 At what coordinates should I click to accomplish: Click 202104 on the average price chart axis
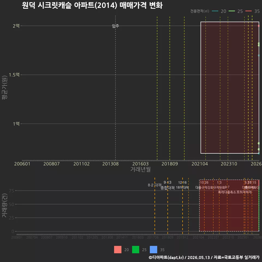pyautogui.click(x=200, y=164)
